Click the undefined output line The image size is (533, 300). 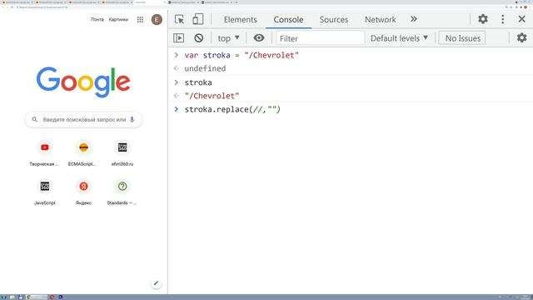pyautogui.click(x=205, y=68)
